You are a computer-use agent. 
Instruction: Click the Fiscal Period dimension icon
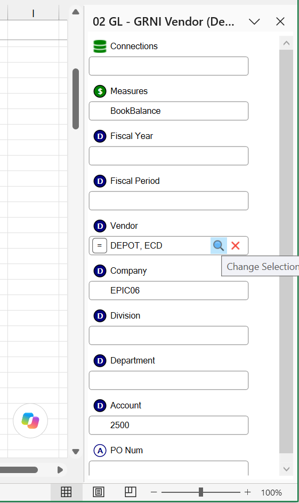100,181
